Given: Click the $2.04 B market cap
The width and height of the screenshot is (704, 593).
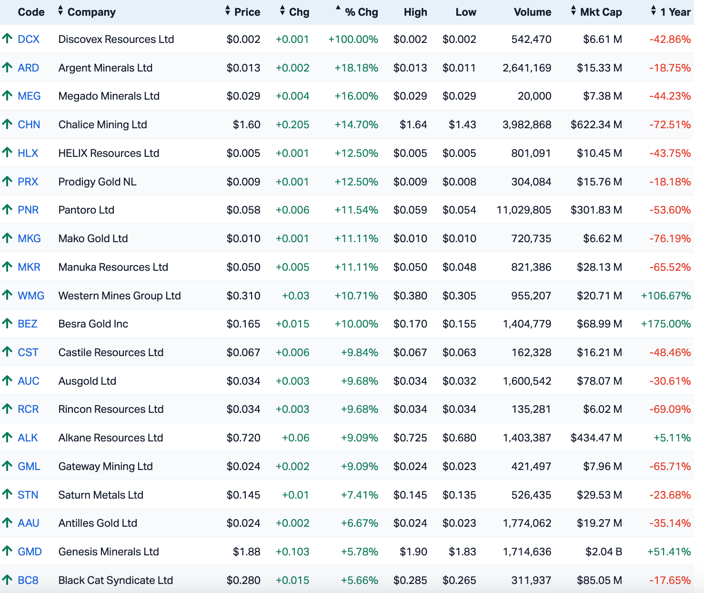Looking at the screenshot, I should [x=604, y=552].
